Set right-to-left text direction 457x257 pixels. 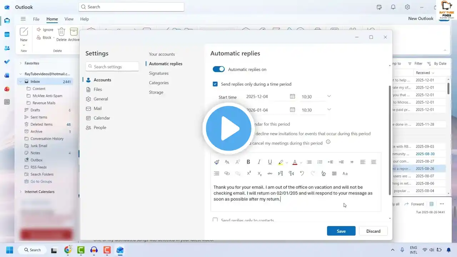click(x=291, y=173)
